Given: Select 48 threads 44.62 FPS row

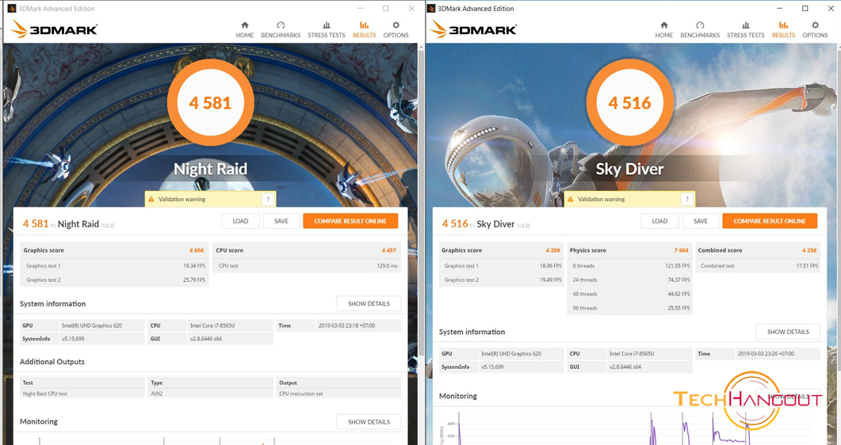Looking at the screenshot, I should (x=629, y=294).
